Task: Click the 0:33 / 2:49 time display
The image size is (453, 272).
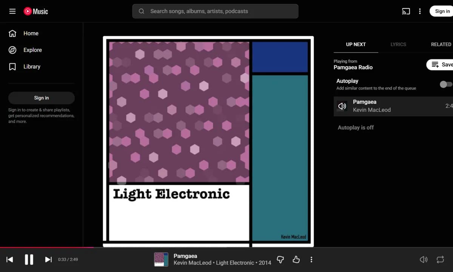Action: coord(68,260)
